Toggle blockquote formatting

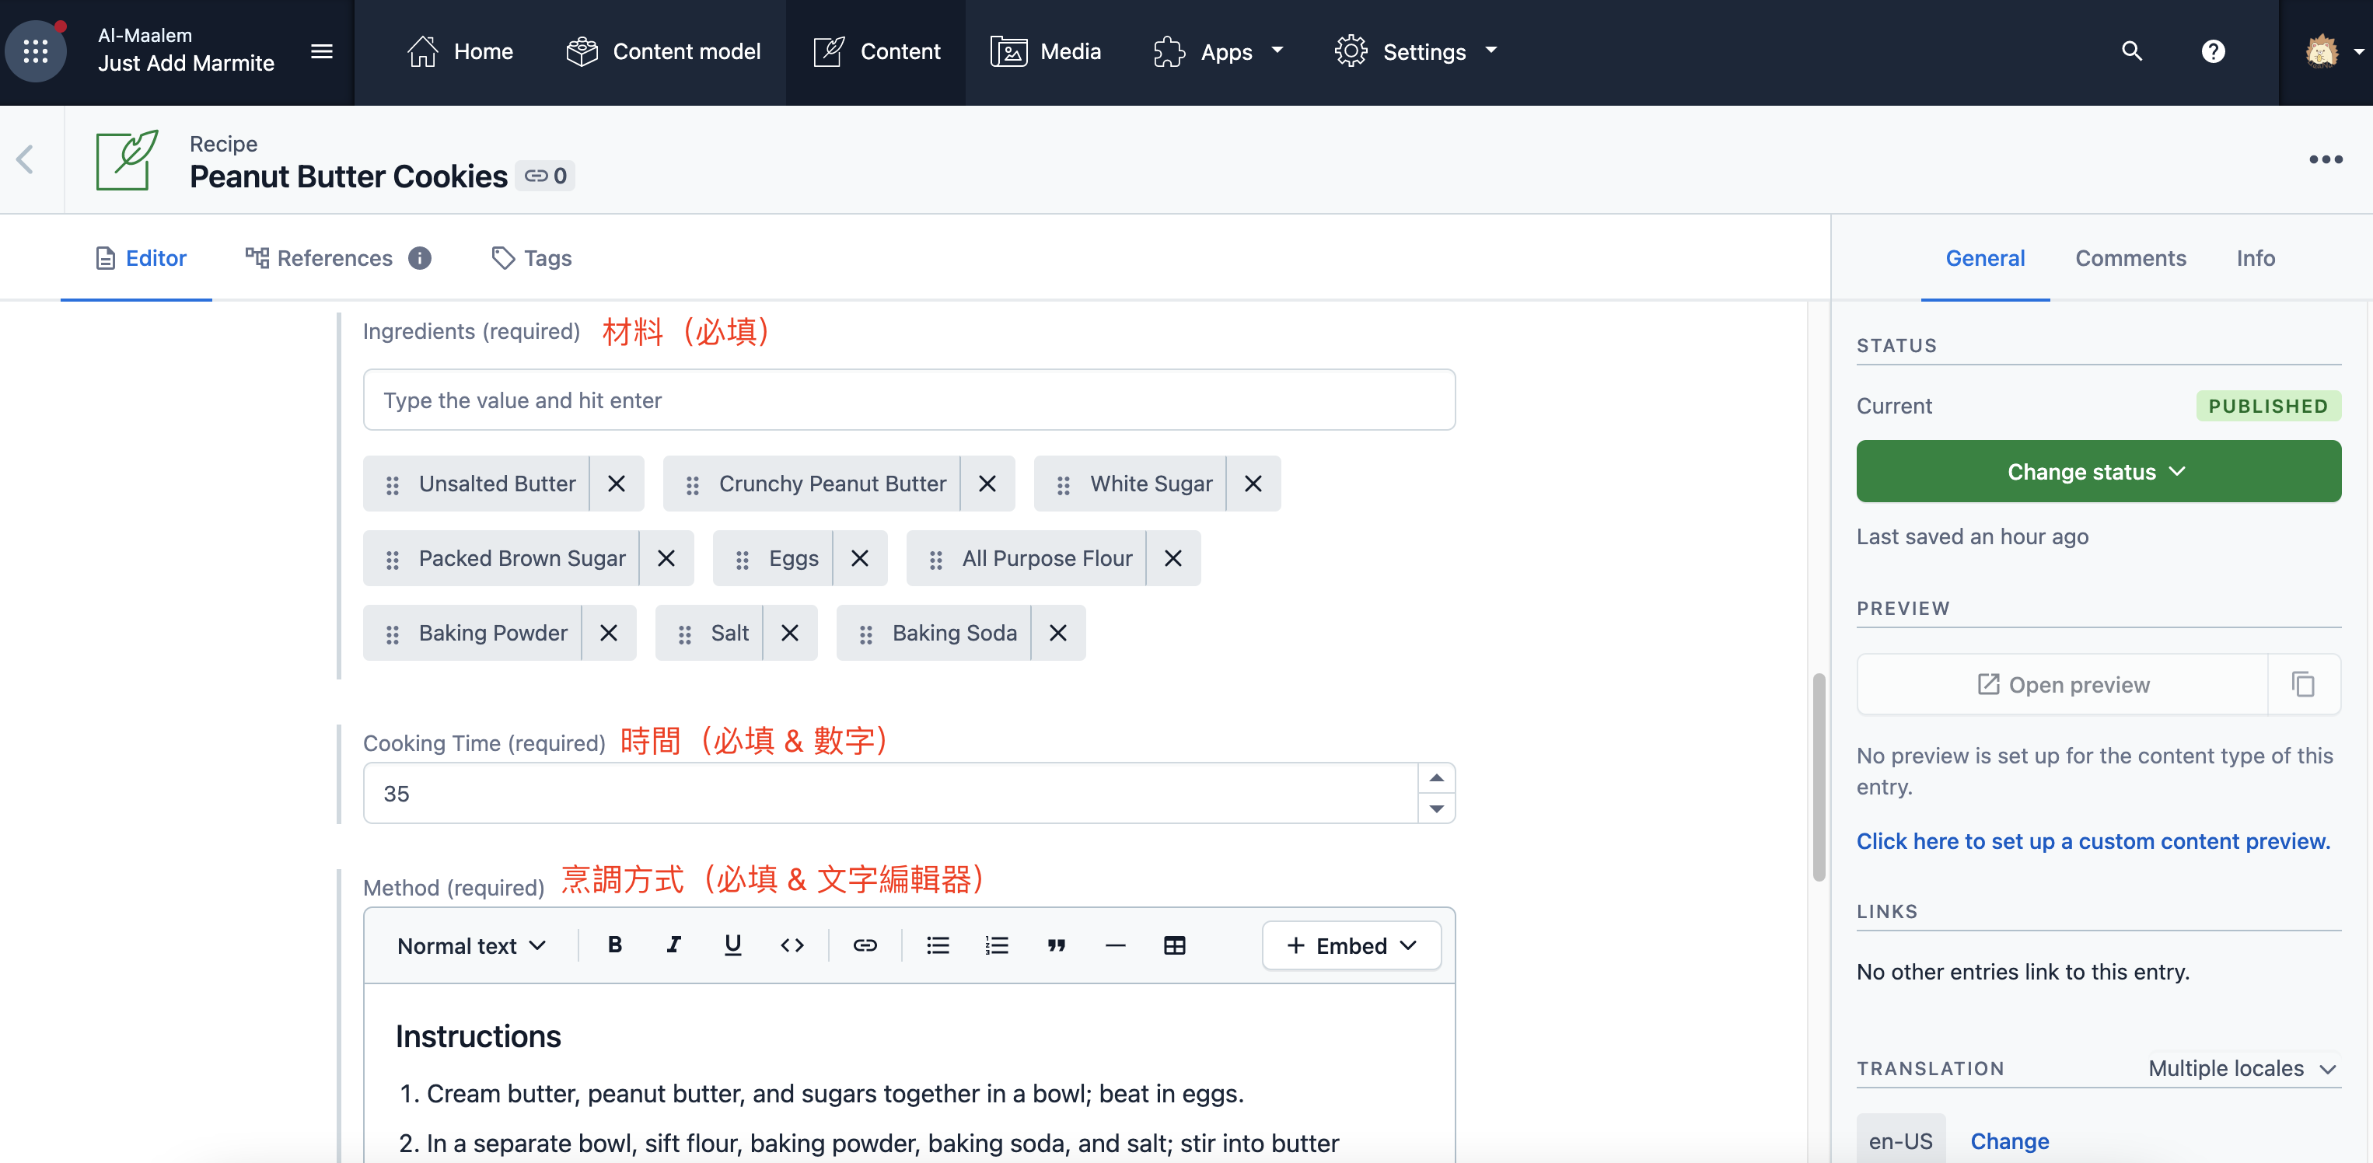[x=1056, y=945]
